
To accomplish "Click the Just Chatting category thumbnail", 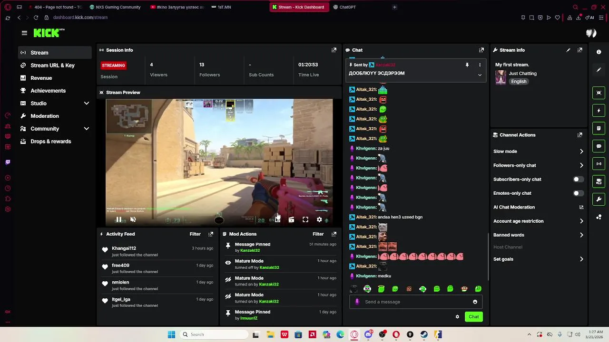I will click(x=501, y=77).
